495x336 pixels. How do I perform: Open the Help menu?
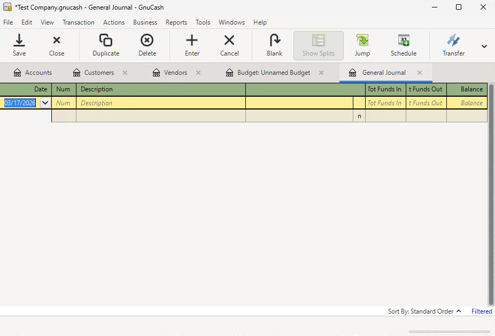click(260, 22)
